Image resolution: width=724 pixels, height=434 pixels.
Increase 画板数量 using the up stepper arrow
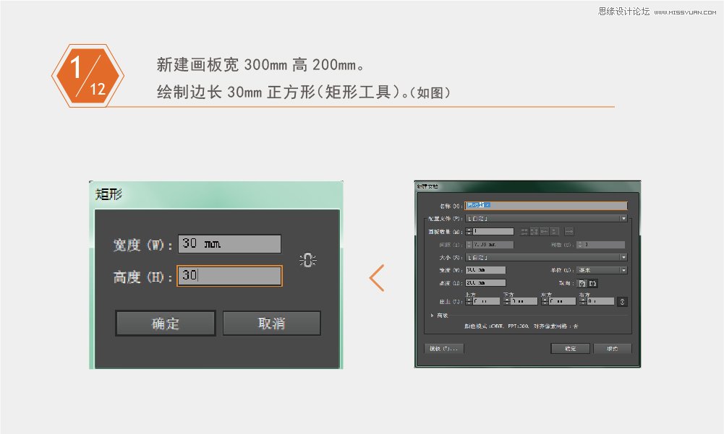469,229
